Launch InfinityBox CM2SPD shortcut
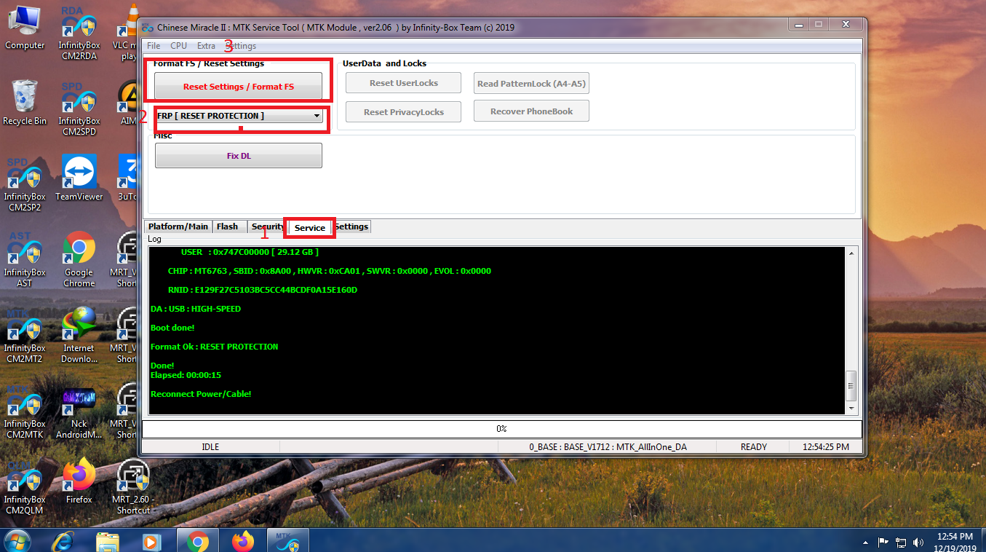Viewport: 986px width, 552px height. pyautogui.click(x=79, y=108)
